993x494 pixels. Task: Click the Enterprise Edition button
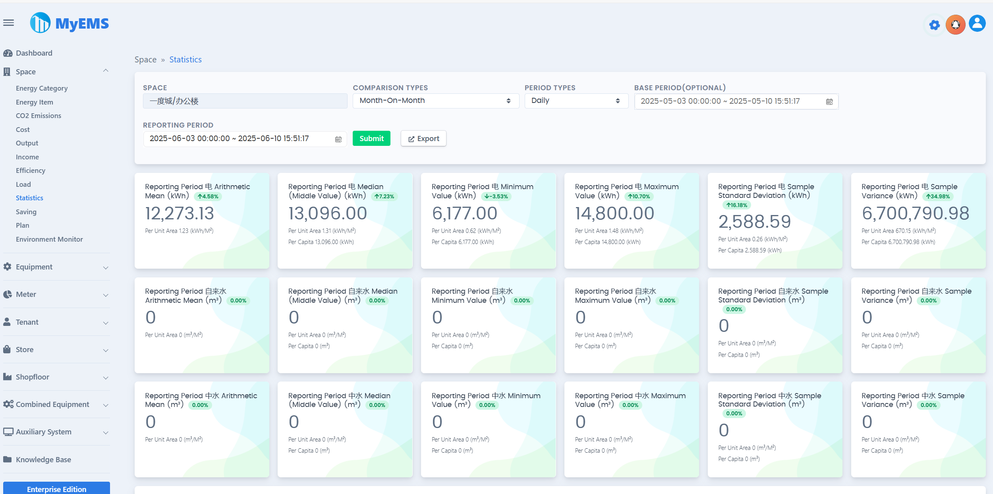pyautogui.click(x=56, y=488)
